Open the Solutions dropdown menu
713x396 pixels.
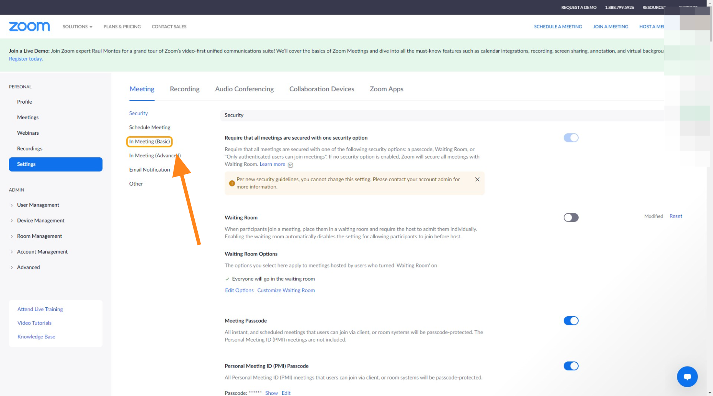[x=77, y=26]
